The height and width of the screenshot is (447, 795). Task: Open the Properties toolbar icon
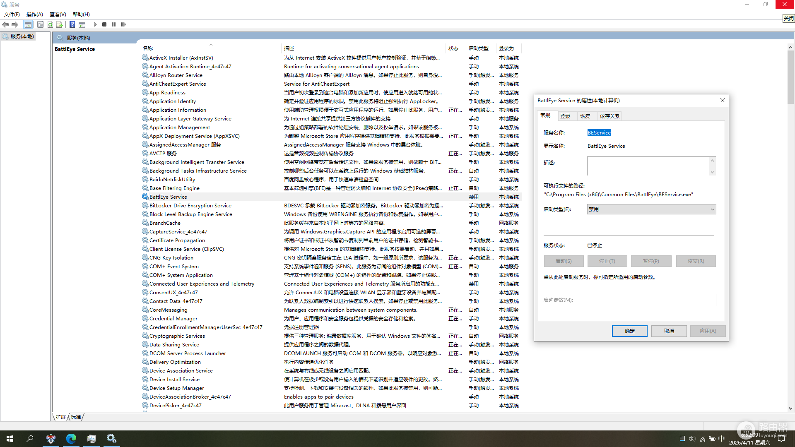click(x=40, y=24)
